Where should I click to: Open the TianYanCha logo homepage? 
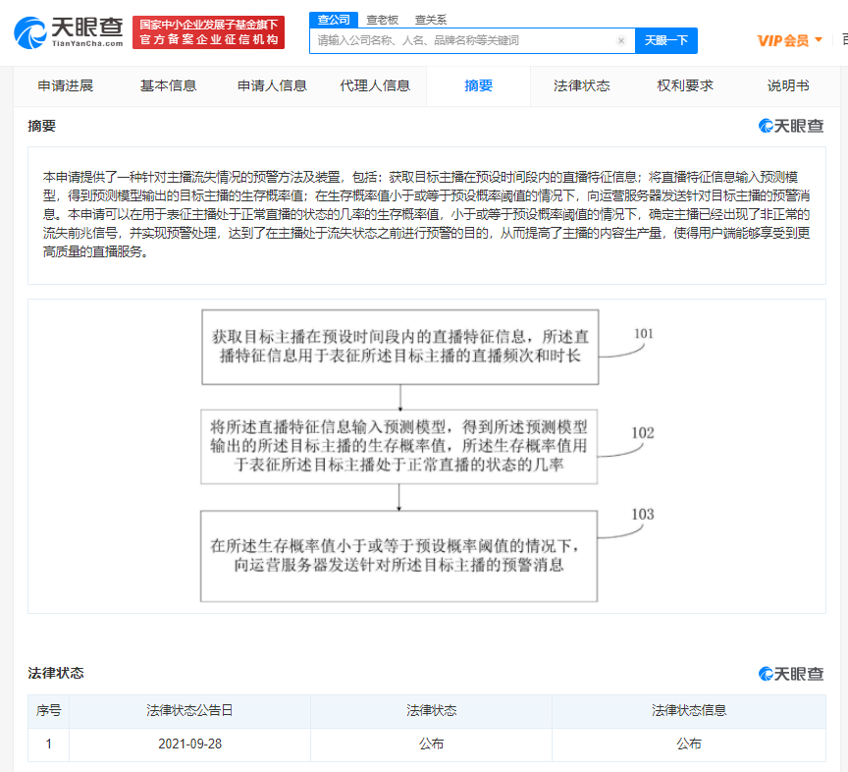point(69,32)
